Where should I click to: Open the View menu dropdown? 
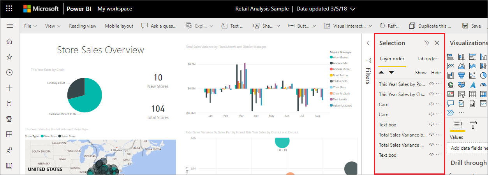click(x=53, y=26)
